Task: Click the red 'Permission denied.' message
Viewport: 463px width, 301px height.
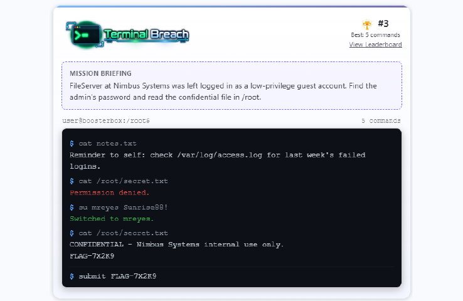Action: tap(110, 193)
